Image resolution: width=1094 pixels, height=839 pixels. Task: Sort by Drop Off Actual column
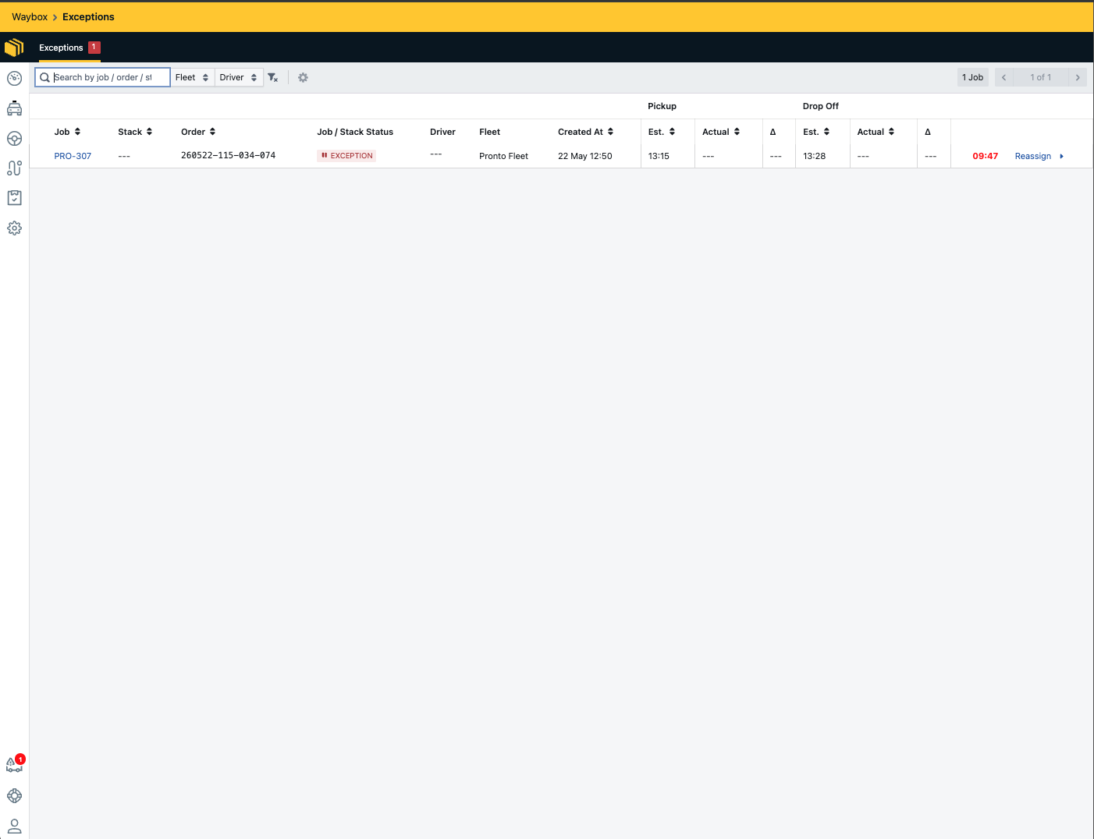click(876, 132)
